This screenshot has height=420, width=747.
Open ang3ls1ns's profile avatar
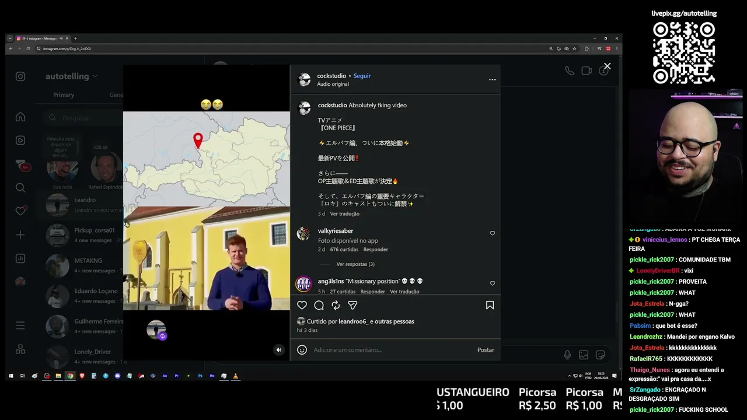coord(303,284)
